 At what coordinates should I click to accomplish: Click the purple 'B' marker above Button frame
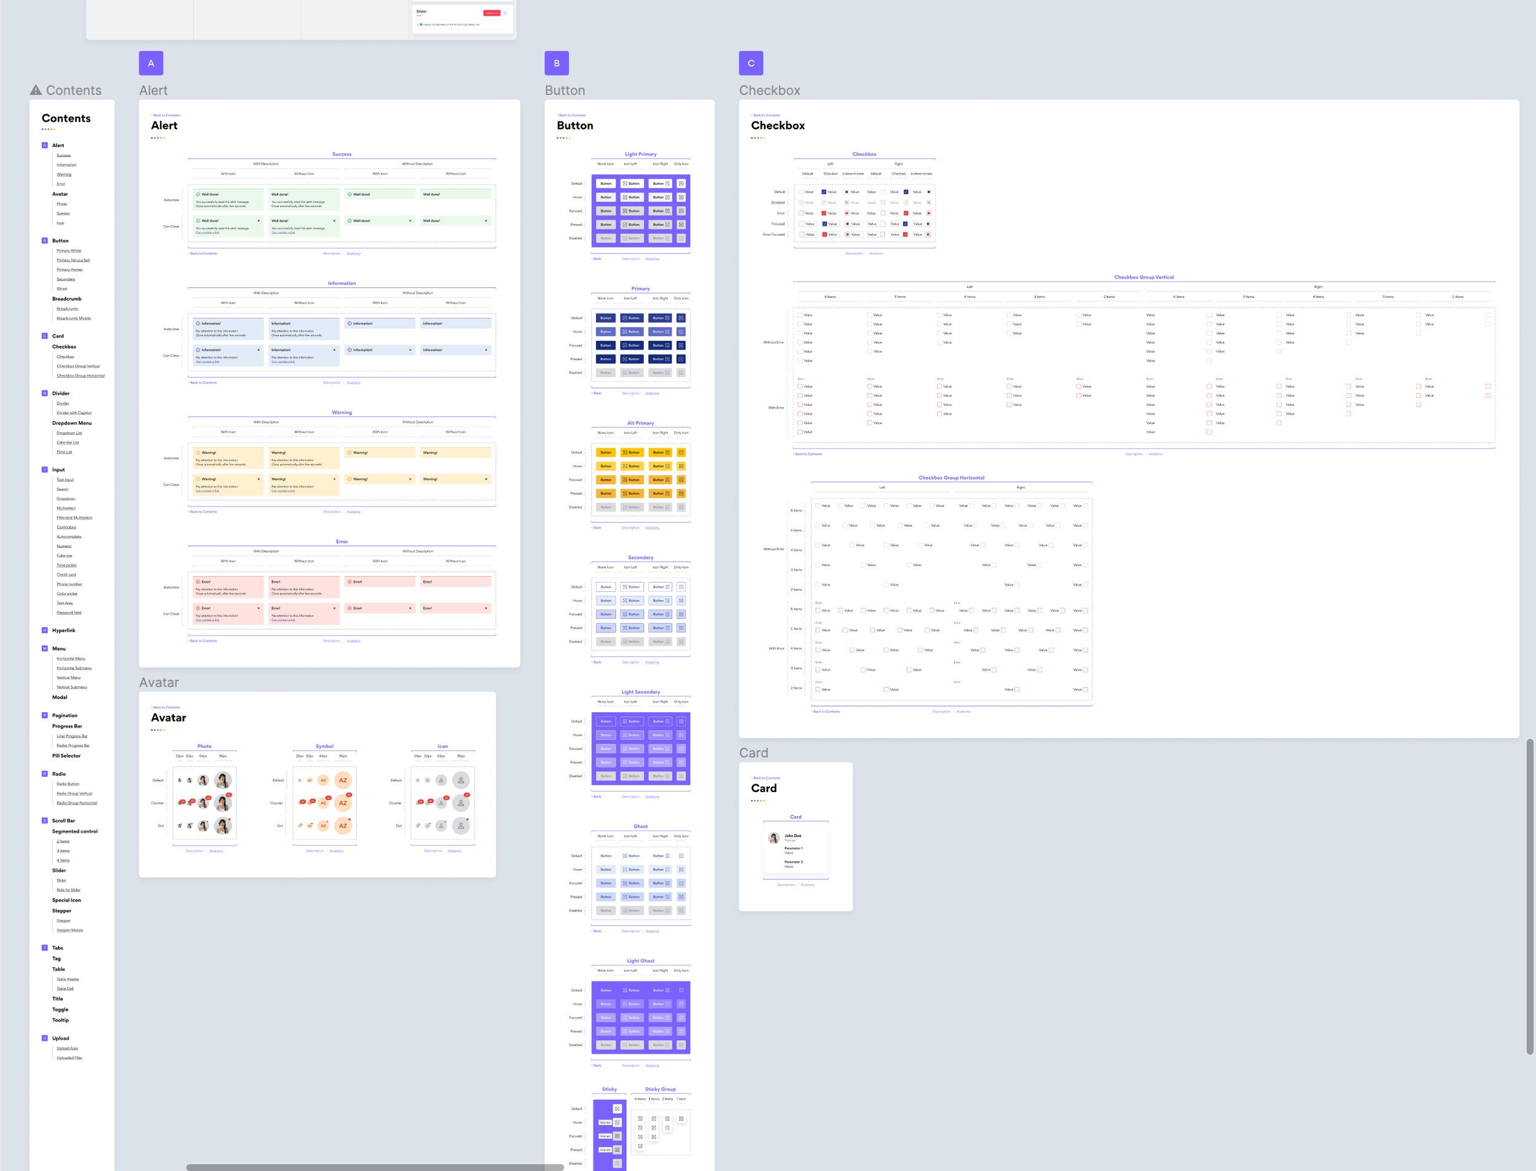click(x=557, y=63)
